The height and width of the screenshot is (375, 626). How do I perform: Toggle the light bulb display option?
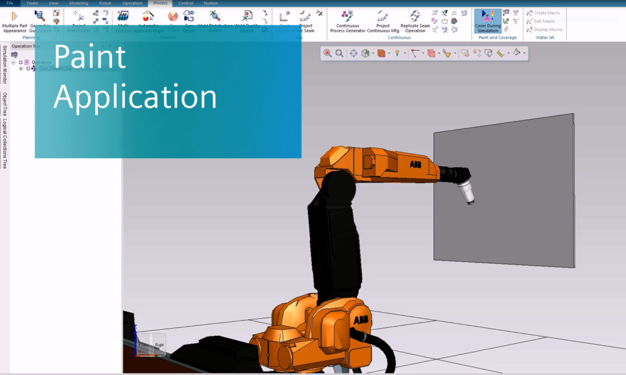[397, 54]
